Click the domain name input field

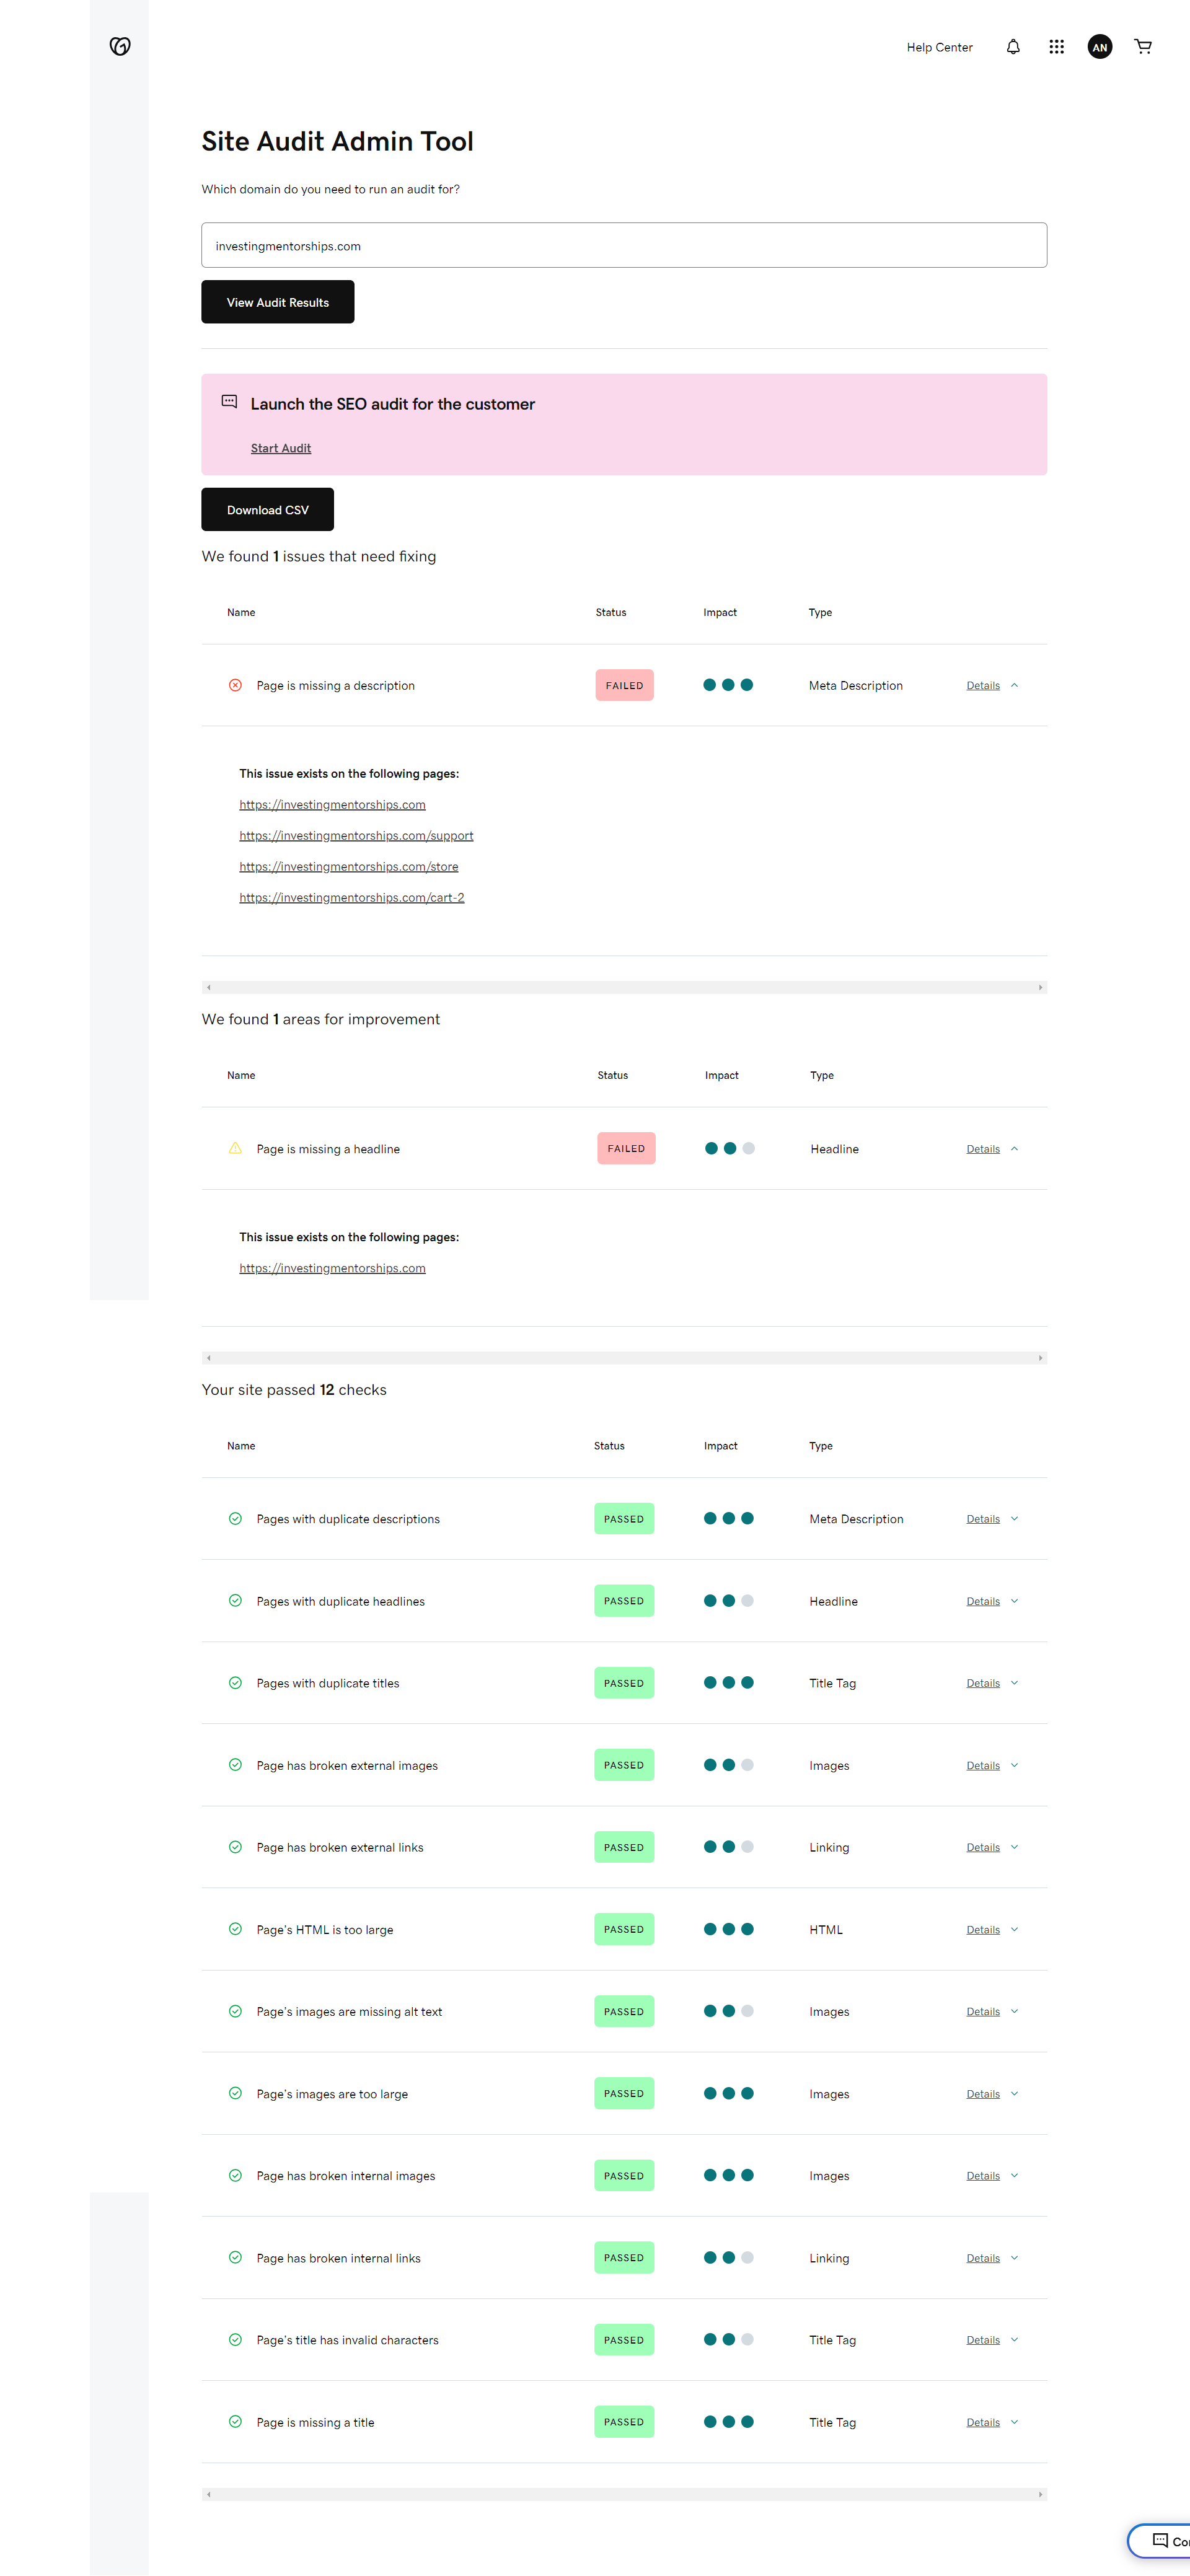point(623,245)
